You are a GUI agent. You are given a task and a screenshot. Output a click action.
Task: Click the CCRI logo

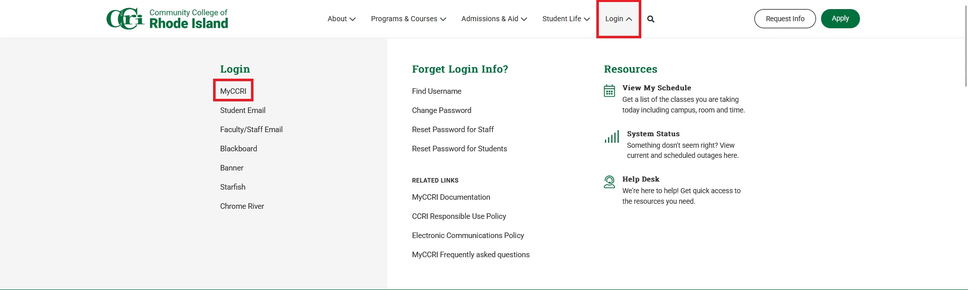coord(167,19)
